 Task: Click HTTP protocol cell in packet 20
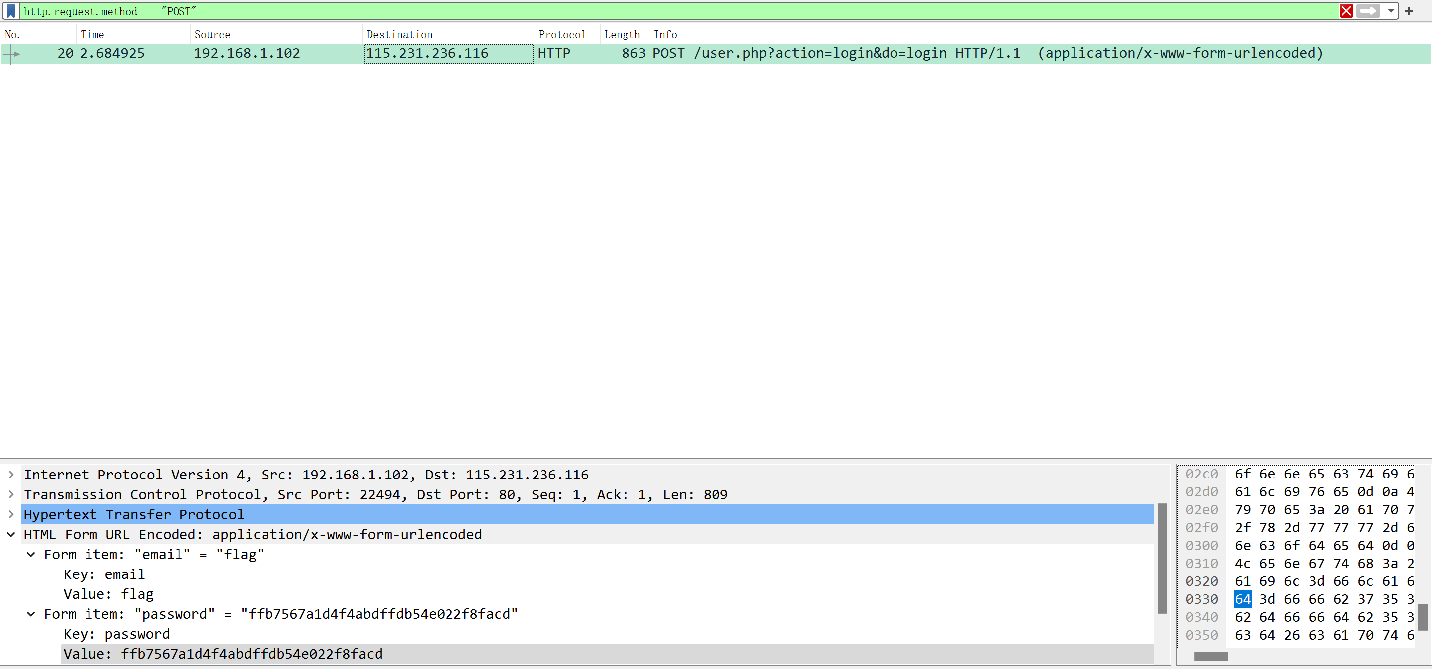[x=567, y=53]
